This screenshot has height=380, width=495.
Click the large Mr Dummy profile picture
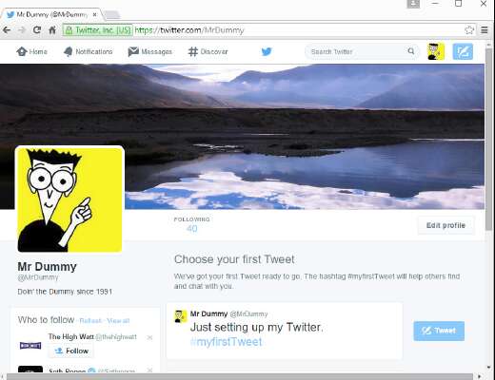pyautogui.click(x=69, y=199)
